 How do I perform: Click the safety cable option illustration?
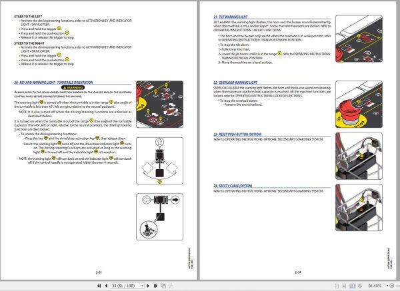pos(359,207)
